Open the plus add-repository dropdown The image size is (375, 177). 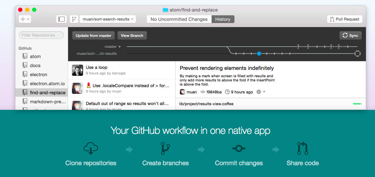pos(25,19)
